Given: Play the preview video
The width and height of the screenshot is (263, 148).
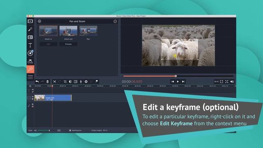Looking at the screenshot, I should pyautogui.click(x=178, y=81).
